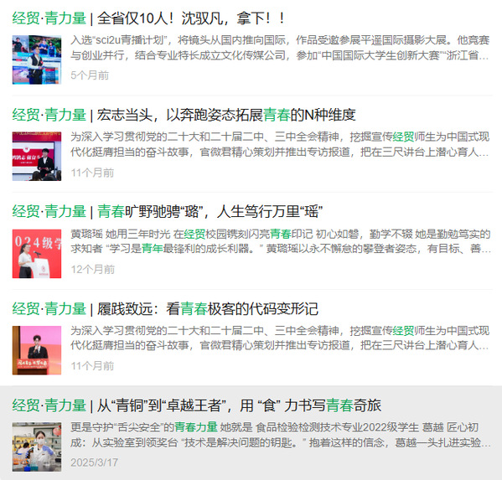This screenshot has height=480, width=502.
Task: Click 11个月前 under 宏志当头 article
Action: (x=92, y=173)
